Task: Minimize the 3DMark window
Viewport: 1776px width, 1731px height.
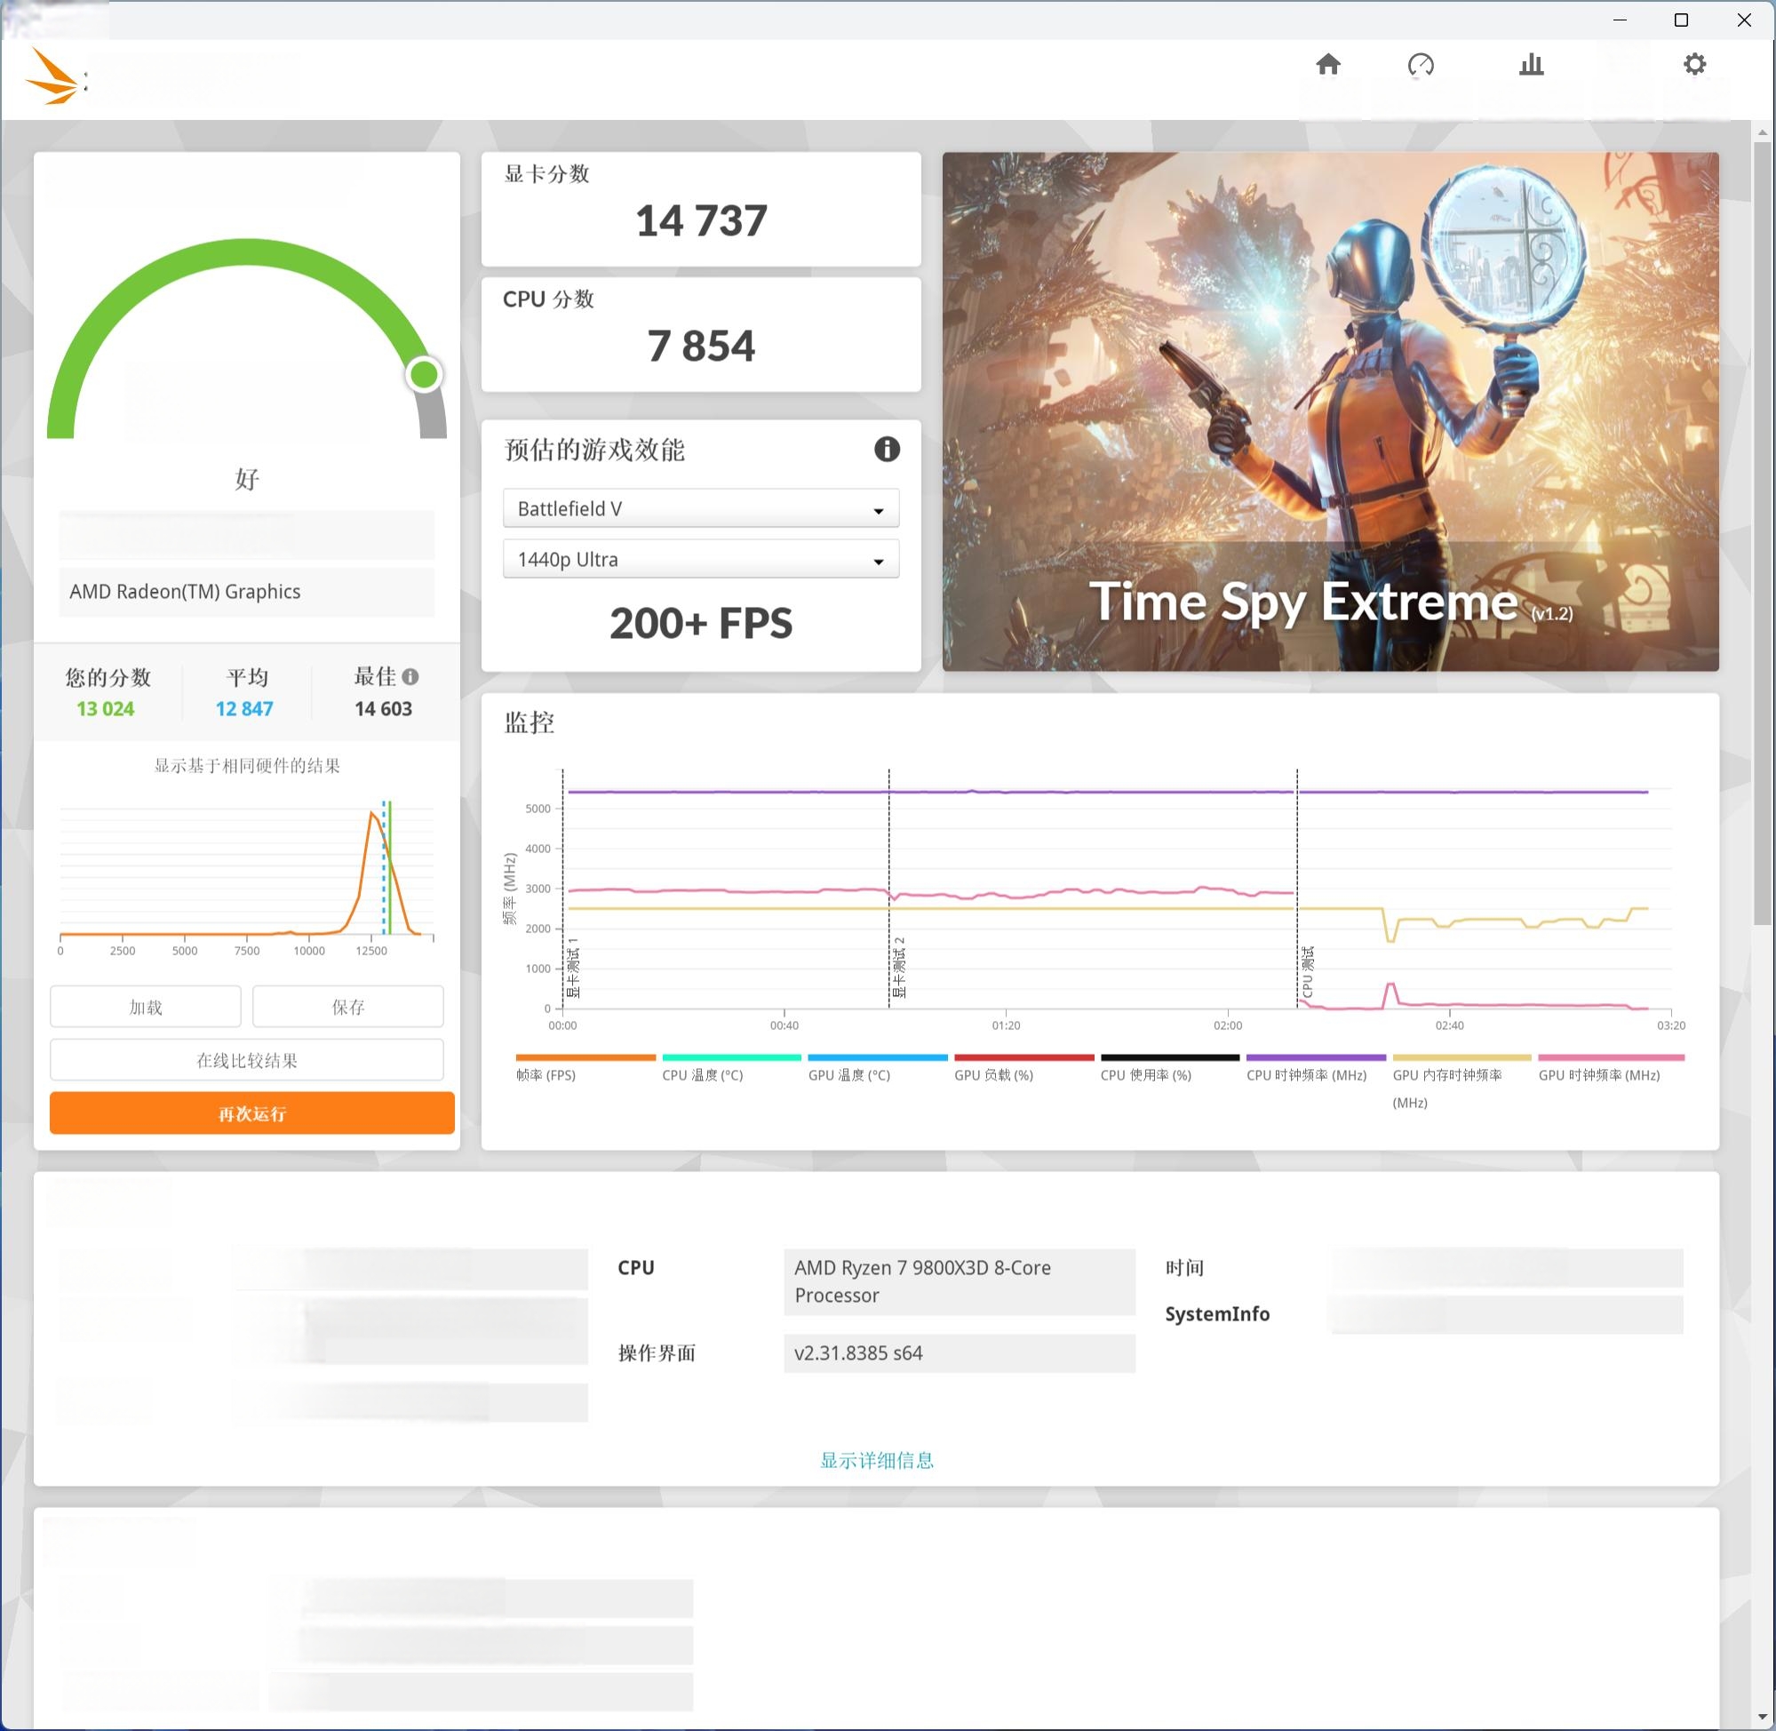Action: [x=1620, y=20]
